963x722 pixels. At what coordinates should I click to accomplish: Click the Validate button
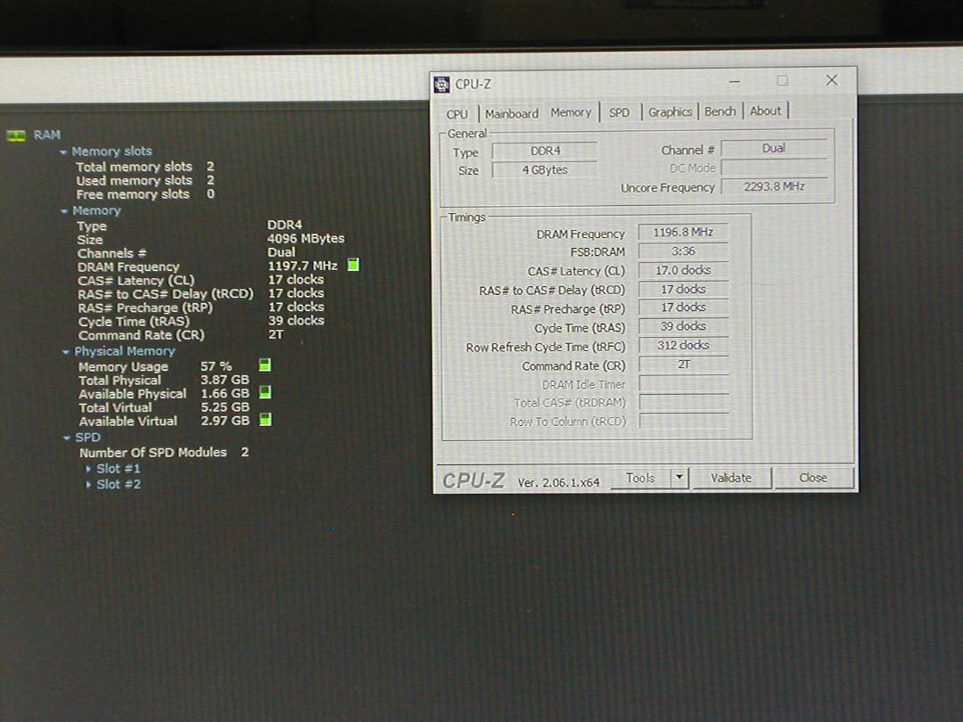[x=731, y=478]
